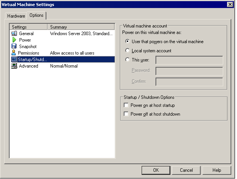
Task: Click the Startup/Shutdown row icon
Action: point(14,60)
